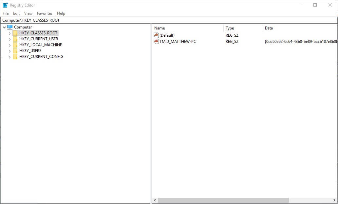This screenshot has height=204, width=338.
Task: Click the HKEY_CLASSES_ROOT folder icon
Action: tap(15, 33)
